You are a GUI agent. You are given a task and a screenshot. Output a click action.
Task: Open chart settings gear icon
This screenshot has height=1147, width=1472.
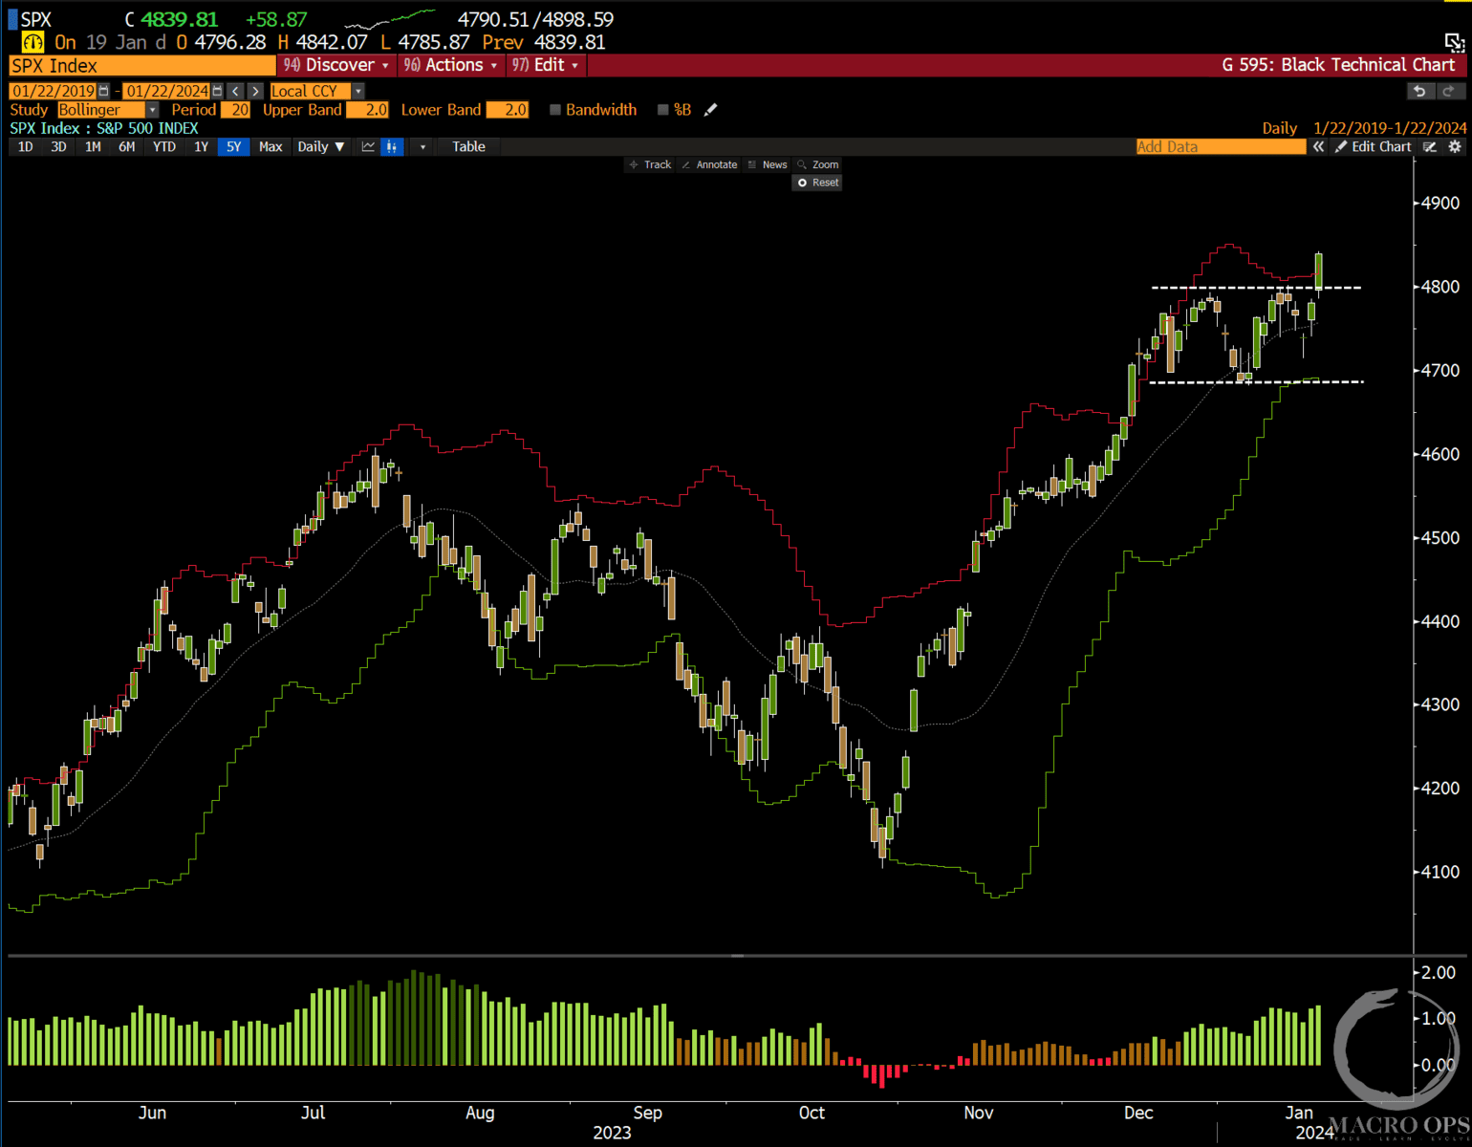1455,146
